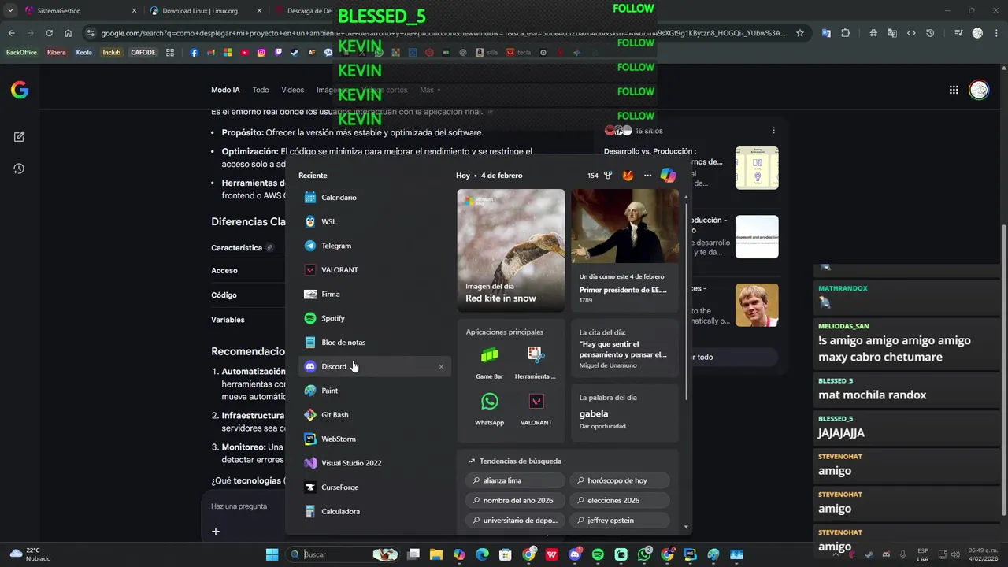Open Primer presidente de EE. card

[x=624, y=250]
